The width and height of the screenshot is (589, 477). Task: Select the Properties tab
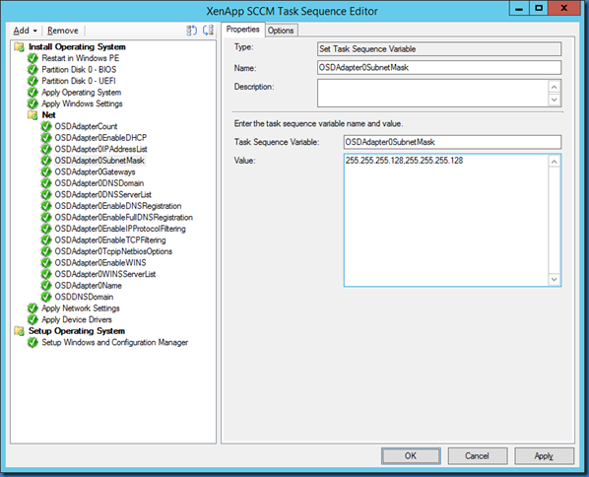point(242,30)
